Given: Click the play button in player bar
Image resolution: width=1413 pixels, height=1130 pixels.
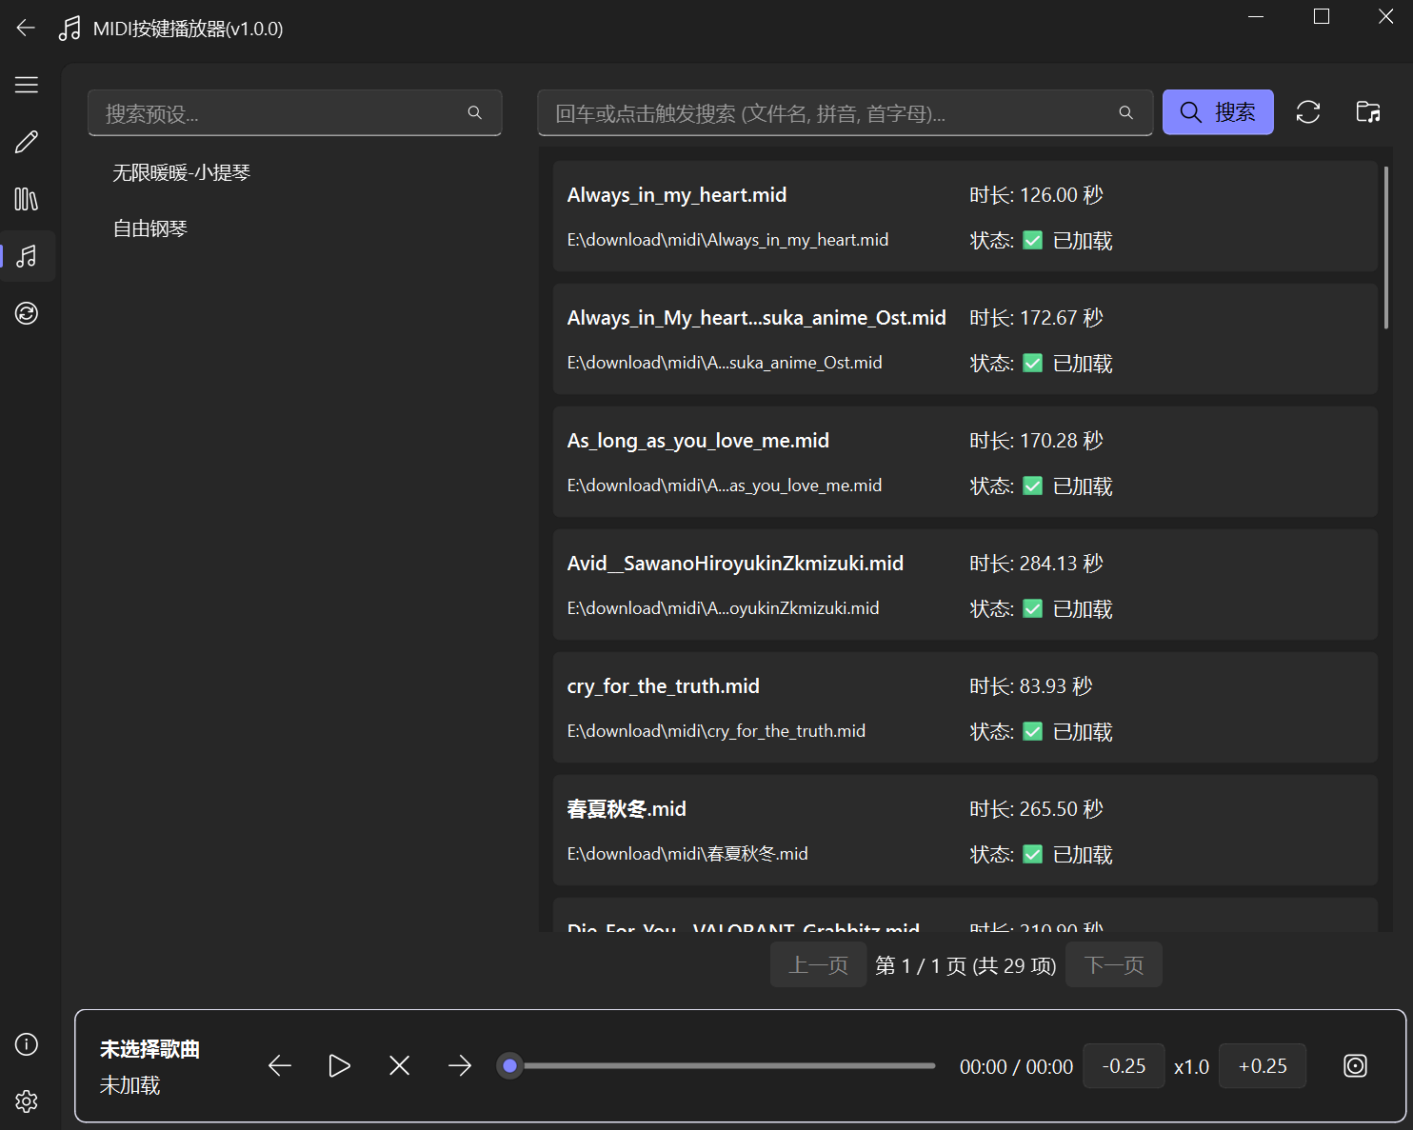Looking at the screenshot, I should [339, 1066].
